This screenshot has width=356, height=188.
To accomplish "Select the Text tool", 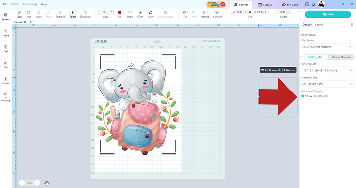I will coord(6,49).
